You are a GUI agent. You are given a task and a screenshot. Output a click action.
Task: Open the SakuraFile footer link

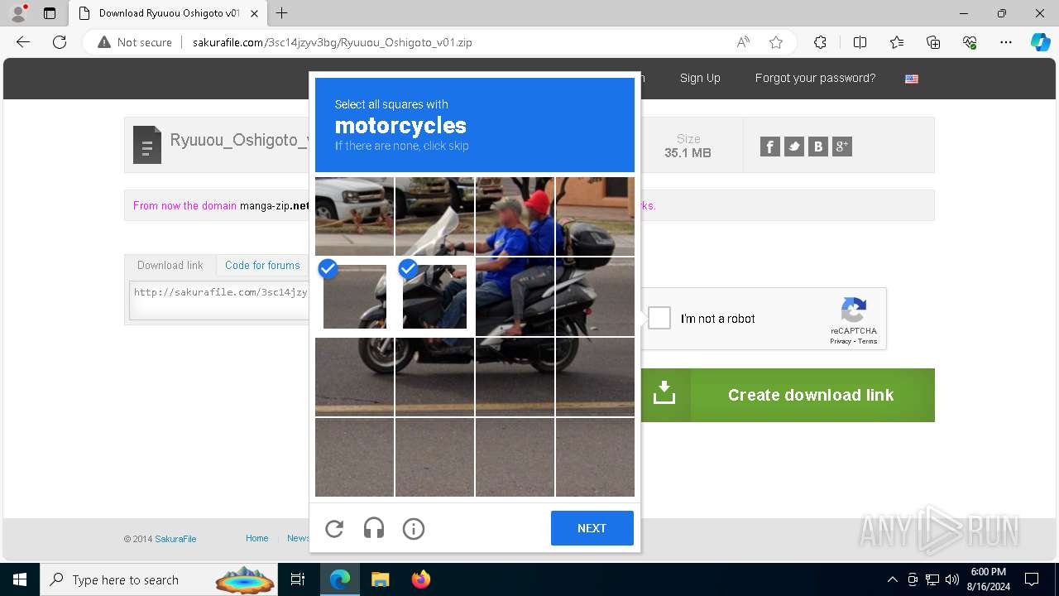click(x=175, y=539)
